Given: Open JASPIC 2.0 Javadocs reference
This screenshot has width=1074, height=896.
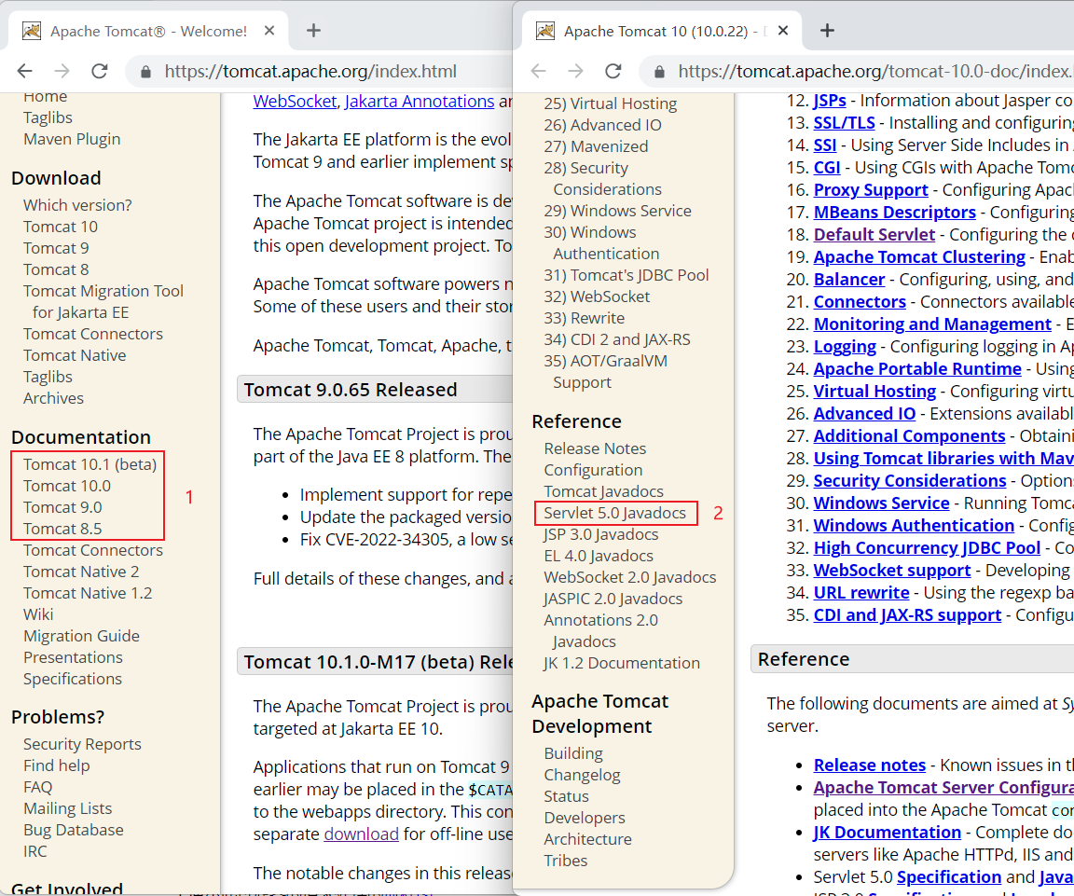Looking at the screenshot, I should coord(613,599).
